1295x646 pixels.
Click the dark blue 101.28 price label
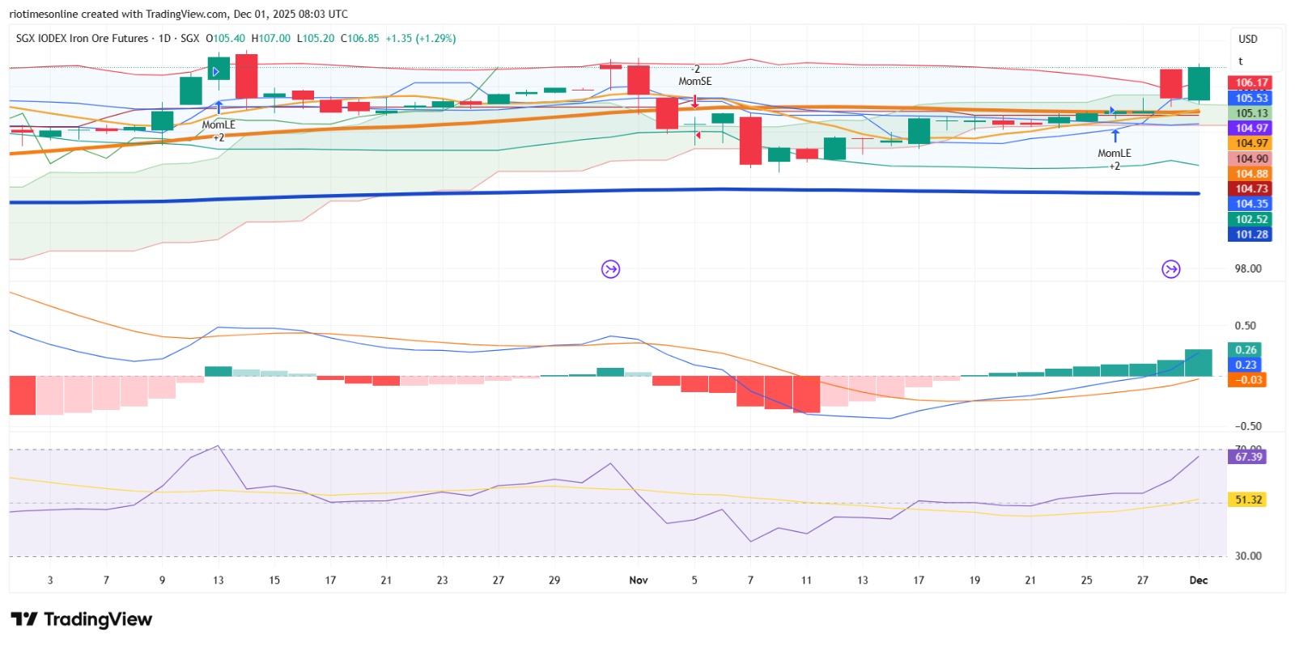[1250, 234]
